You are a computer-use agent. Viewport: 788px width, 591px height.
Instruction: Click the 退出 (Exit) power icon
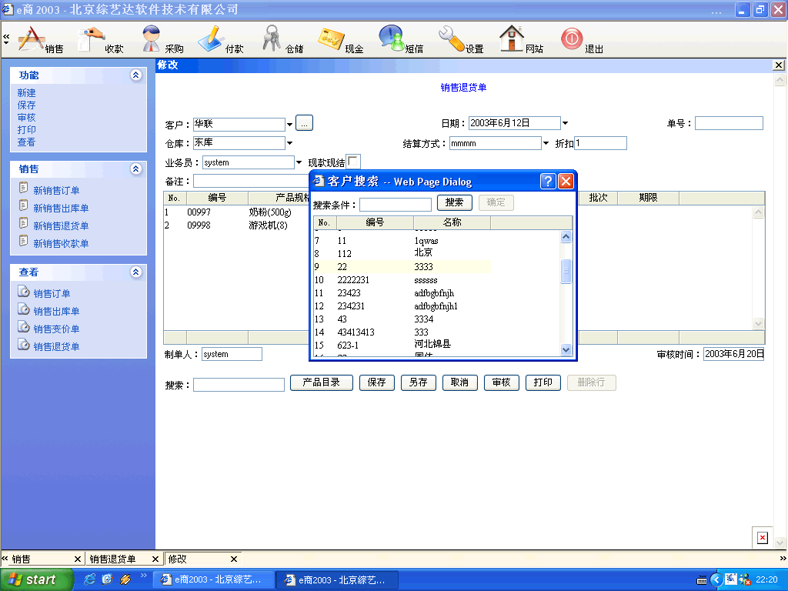pos(572,38)
